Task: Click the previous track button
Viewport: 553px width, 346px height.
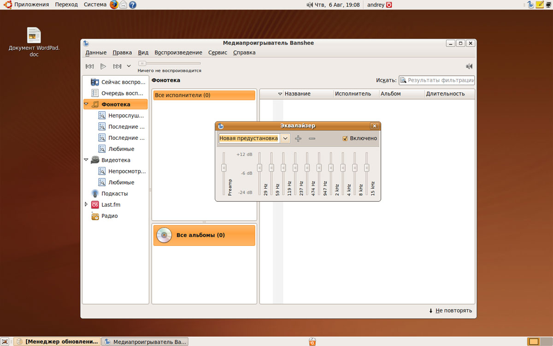Action: pos(90,66)
